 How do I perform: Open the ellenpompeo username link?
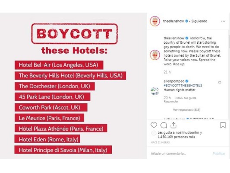click(x=174, y=81)
